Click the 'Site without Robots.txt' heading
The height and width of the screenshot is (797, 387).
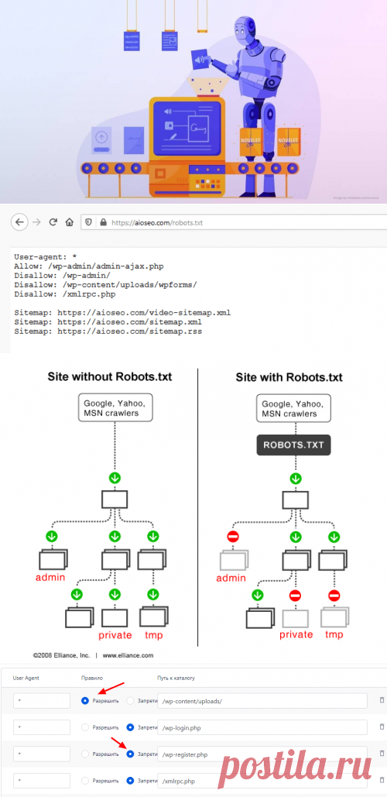tap(110, 377)
